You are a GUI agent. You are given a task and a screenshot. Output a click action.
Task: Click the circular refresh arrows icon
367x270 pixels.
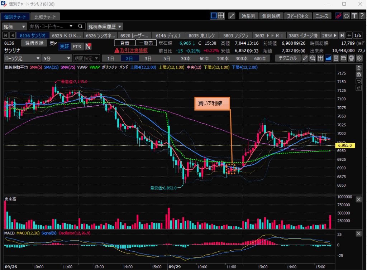(346, 16)
